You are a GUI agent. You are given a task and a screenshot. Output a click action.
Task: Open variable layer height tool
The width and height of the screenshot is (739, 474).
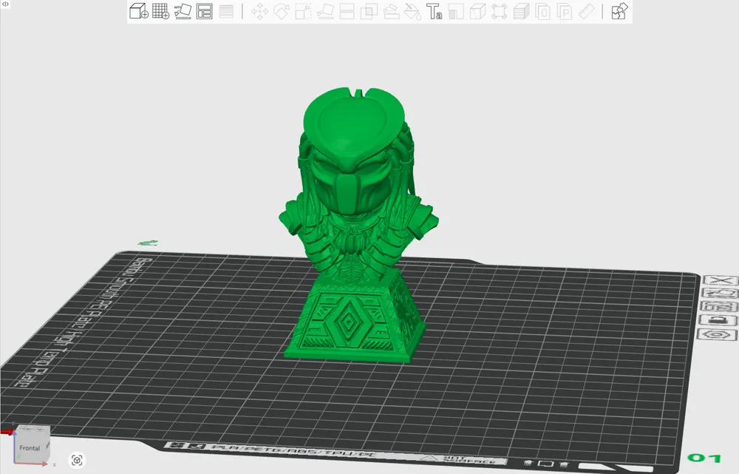[x=227, y=11]
